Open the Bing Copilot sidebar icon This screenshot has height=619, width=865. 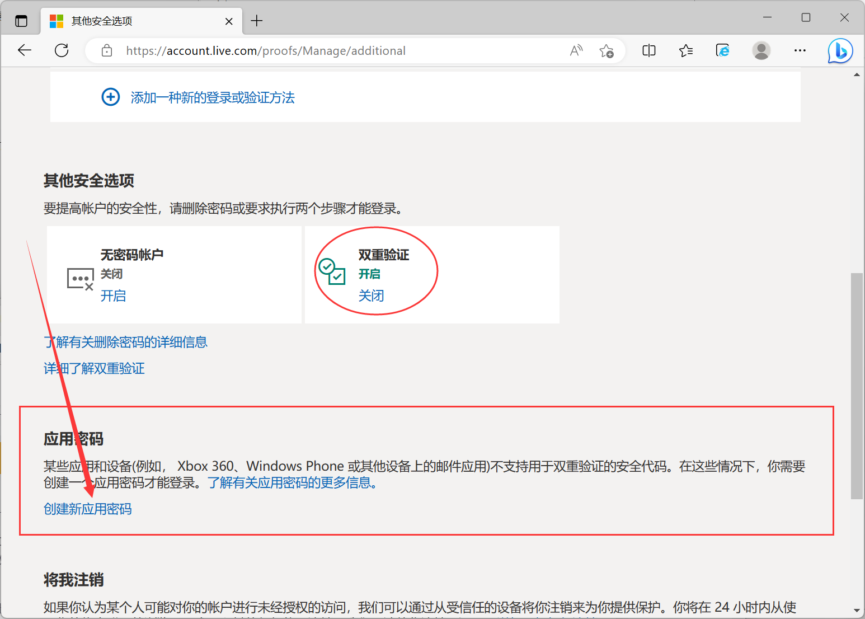[840, 51]
